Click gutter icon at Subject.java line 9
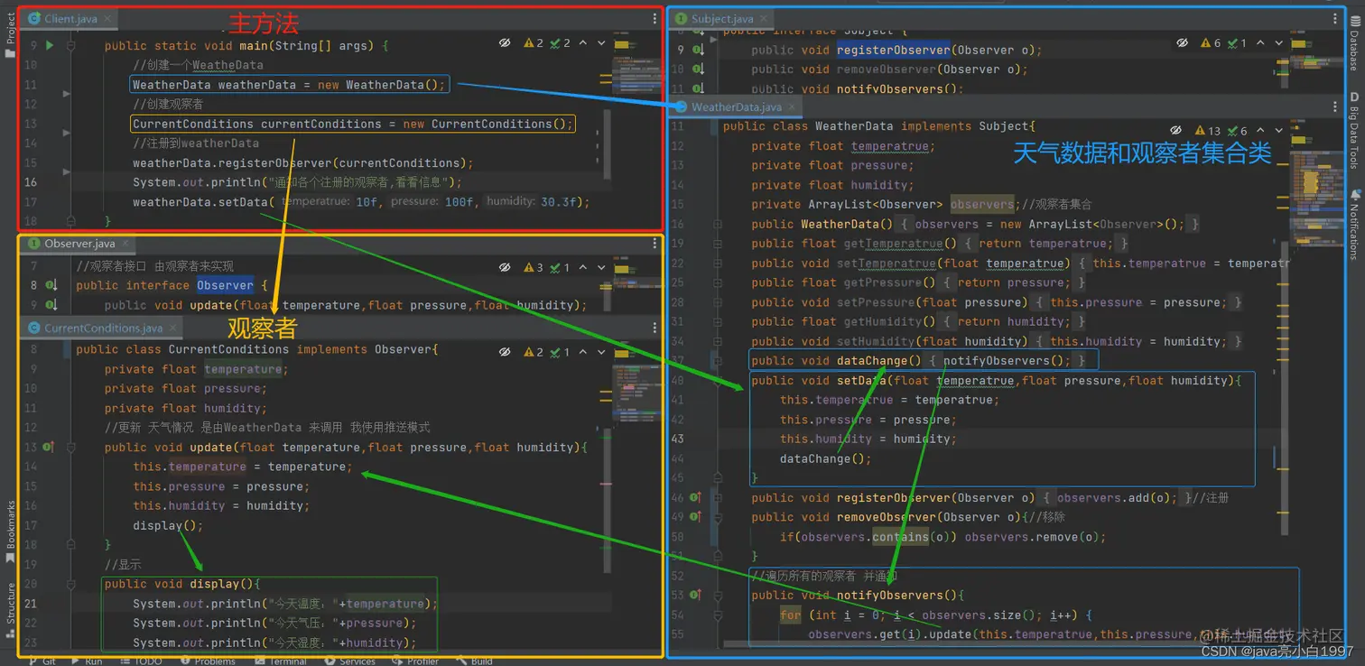The width and height of the screenshot is (1365, 666). pyautogui.click(x=698, y=50)
